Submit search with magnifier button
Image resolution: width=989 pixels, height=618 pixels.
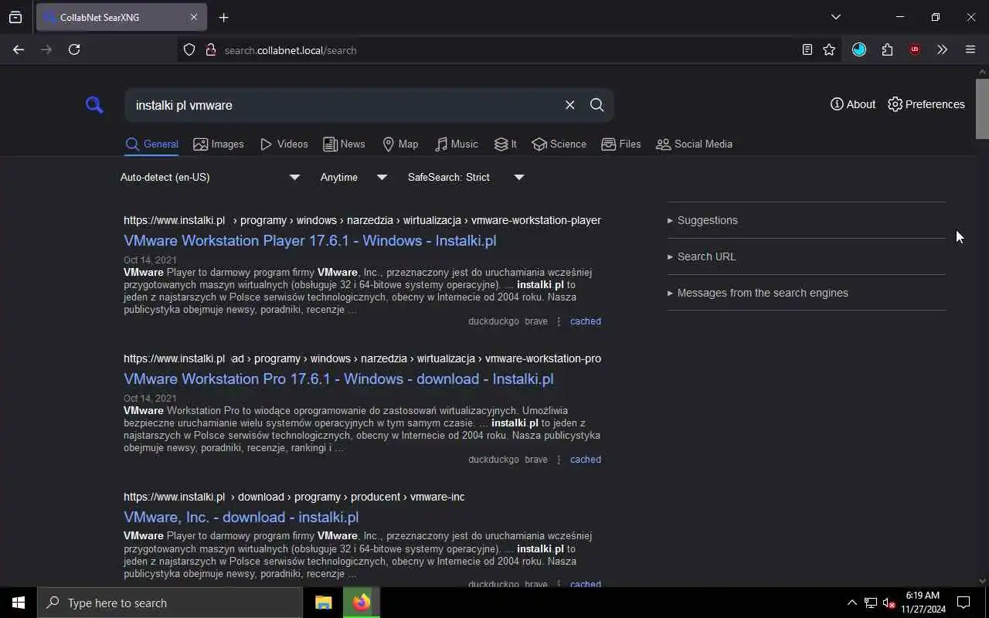(x=596, y=105)
